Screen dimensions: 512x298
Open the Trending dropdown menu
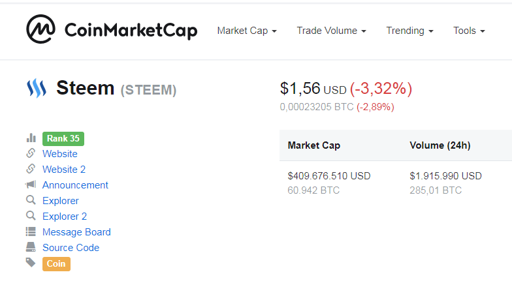(409, 31)
